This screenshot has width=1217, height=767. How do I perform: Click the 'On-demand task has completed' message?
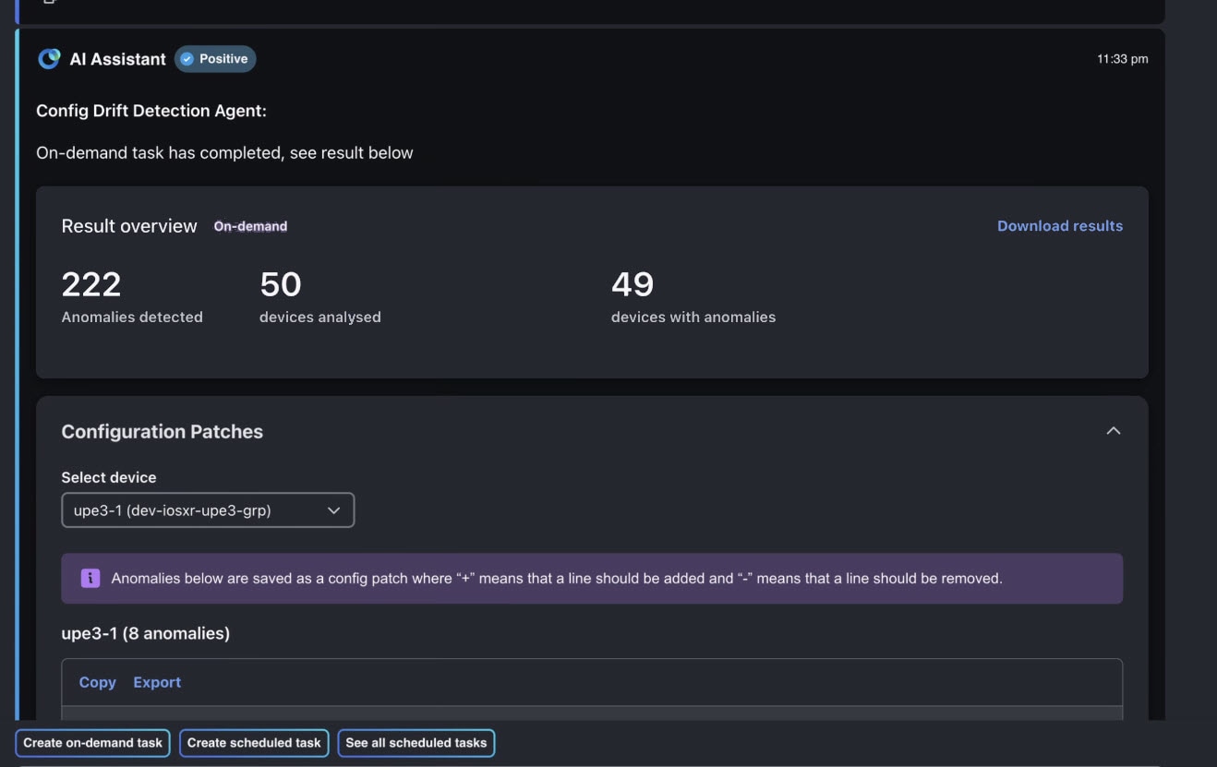point(224,153)
